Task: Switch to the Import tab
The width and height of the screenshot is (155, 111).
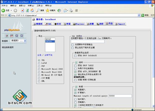Action: pos(120,24)
